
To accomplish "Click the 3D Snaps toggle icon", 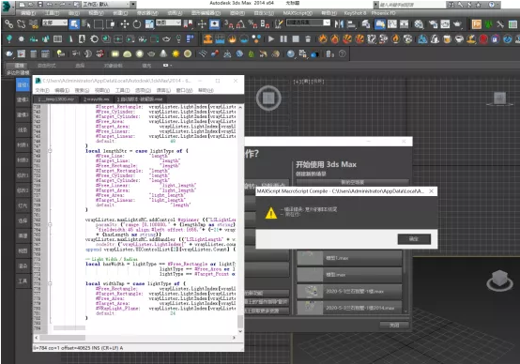I will point(228,23).
